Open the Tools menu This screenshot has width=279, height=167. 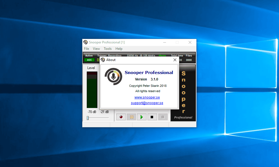click(x=108, y=49)
